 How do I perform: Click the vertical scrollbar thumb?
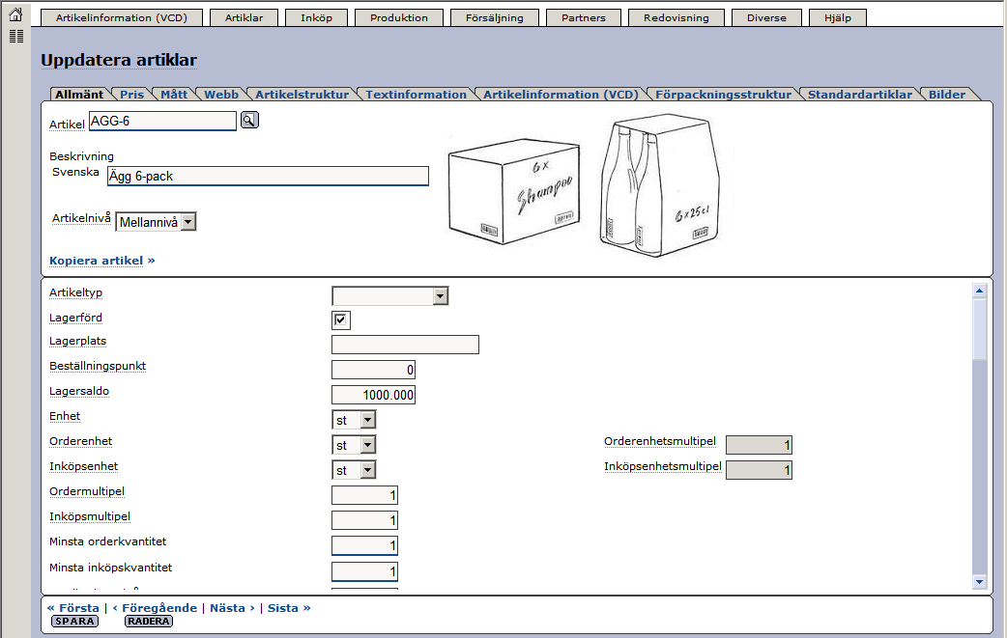point(979,329)
